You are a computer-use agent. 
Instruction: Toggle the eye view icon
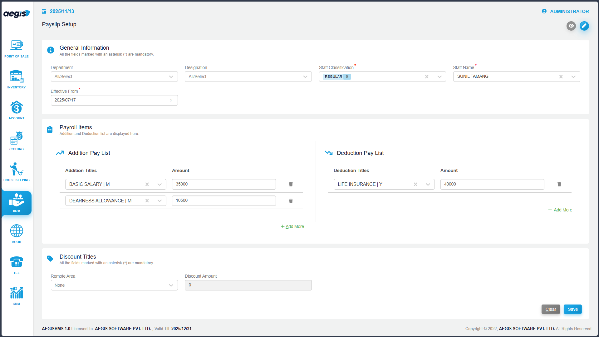pos(571,26)
